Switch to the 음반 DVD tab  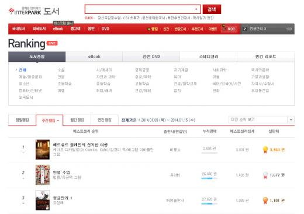click(x=151, y=57)
